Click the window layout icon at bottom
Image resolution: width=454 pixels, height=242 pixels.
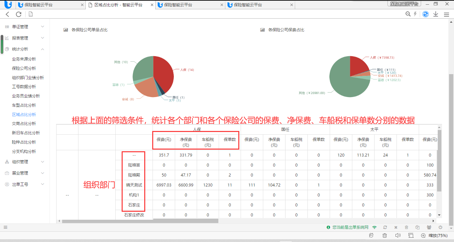[x=411, y=235]
